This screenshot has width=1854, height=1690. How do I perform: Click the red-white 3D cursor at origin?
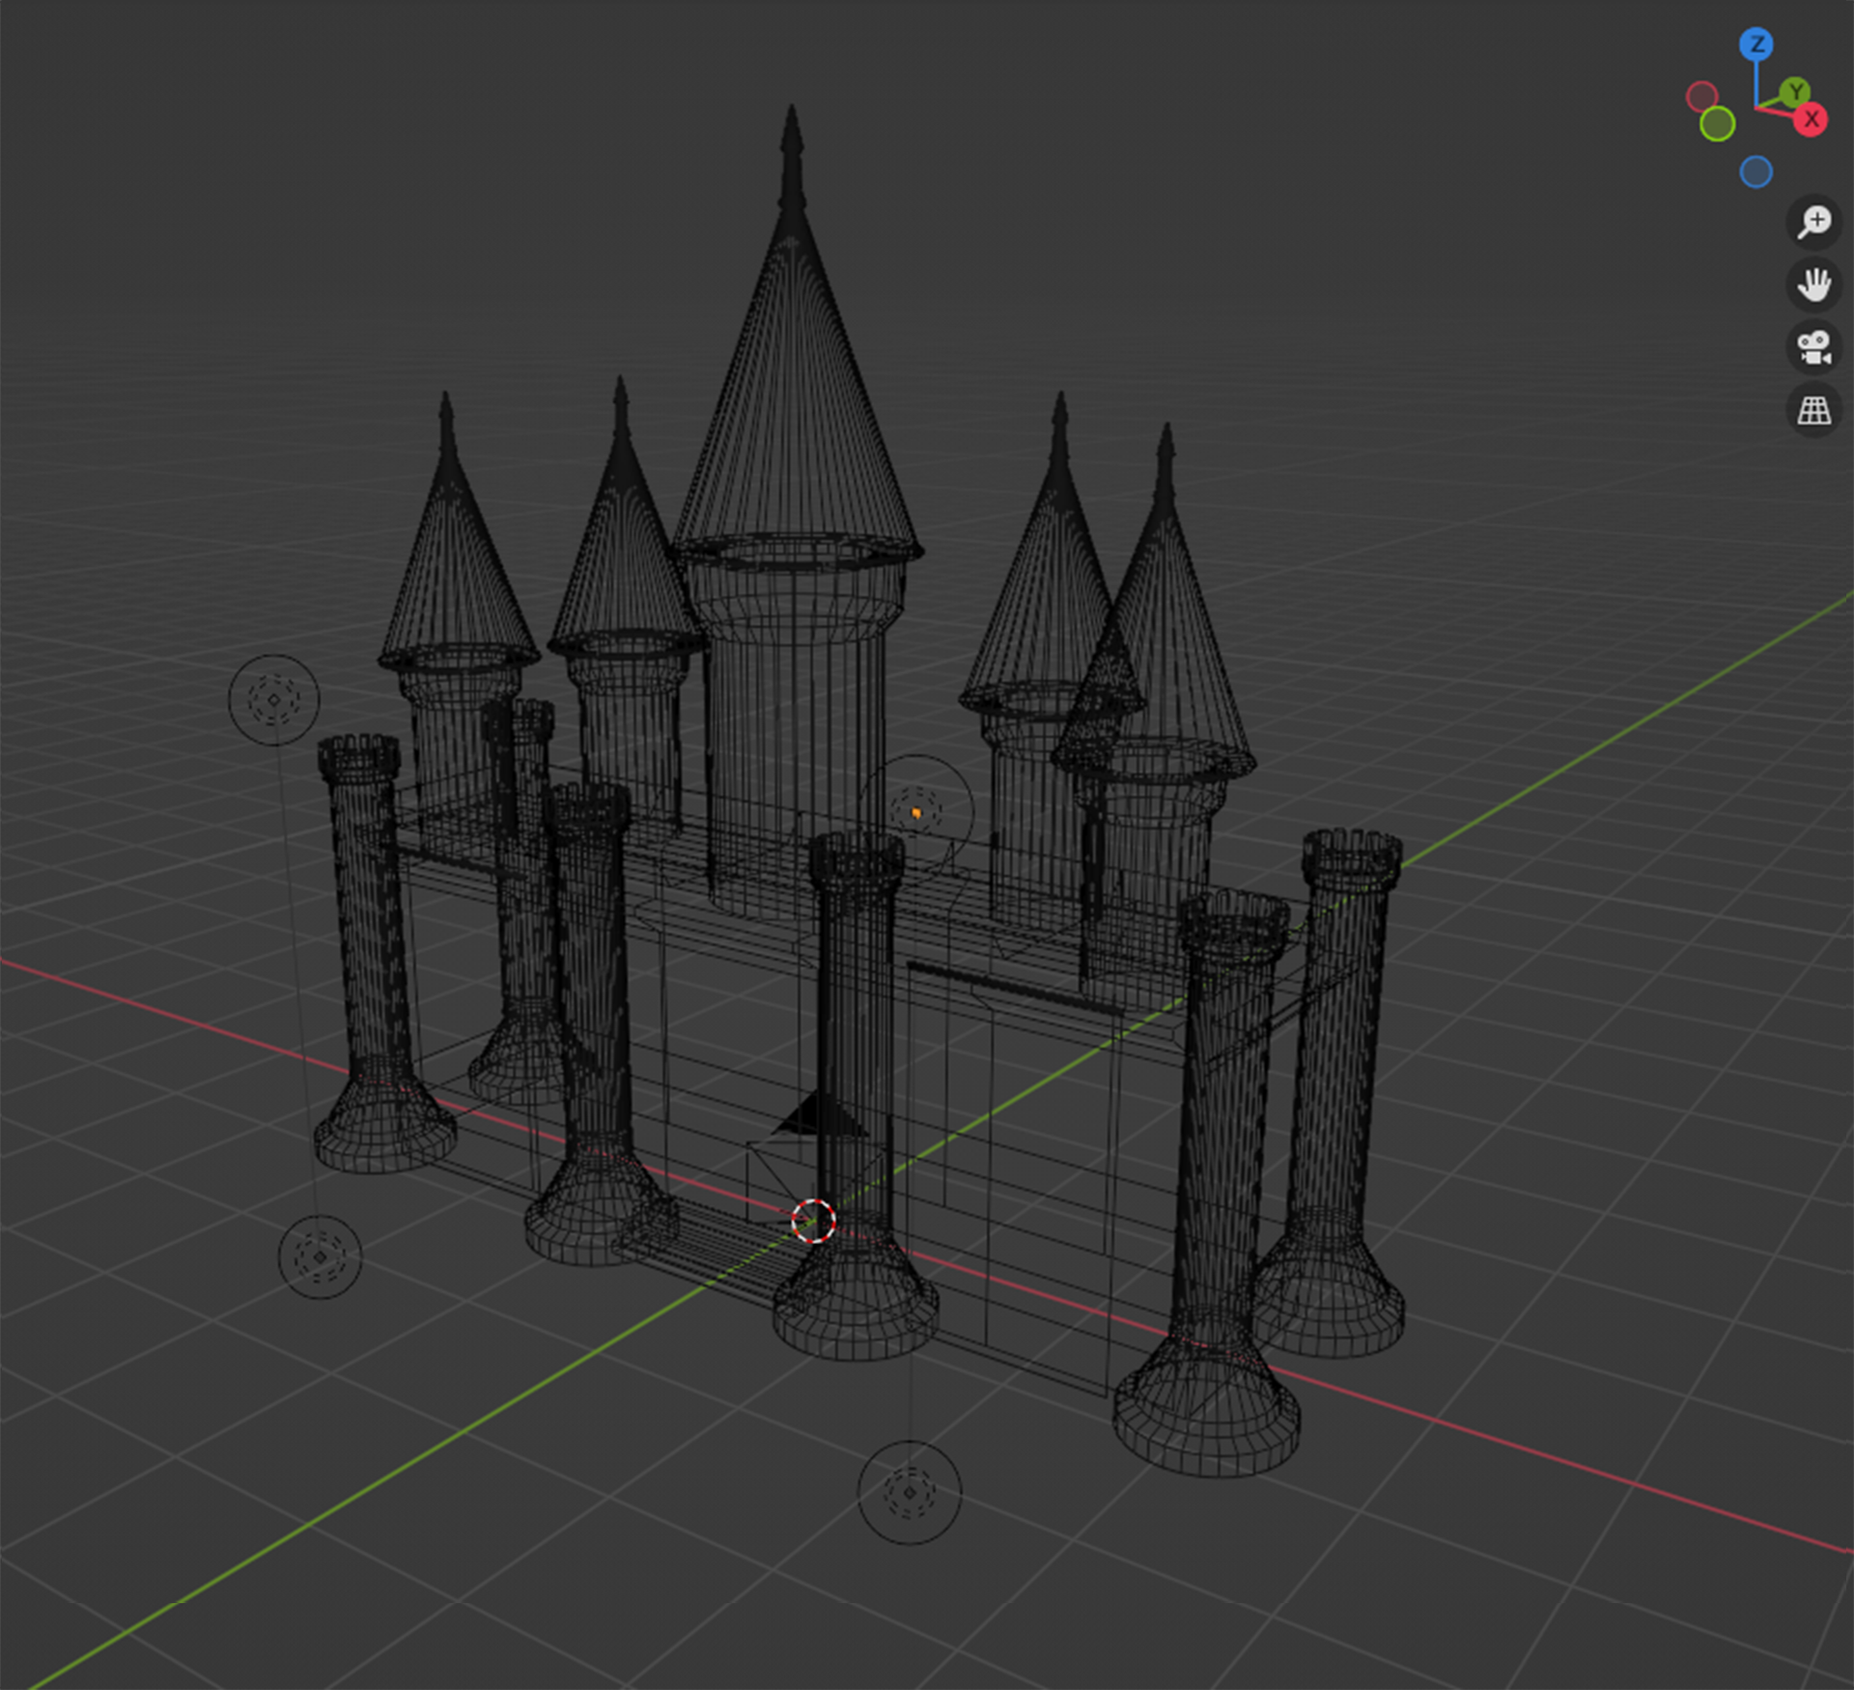click(813, 1221)
